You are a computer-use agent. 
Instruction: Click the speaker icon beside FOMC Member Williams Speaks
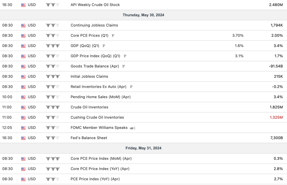pos(132,128)
